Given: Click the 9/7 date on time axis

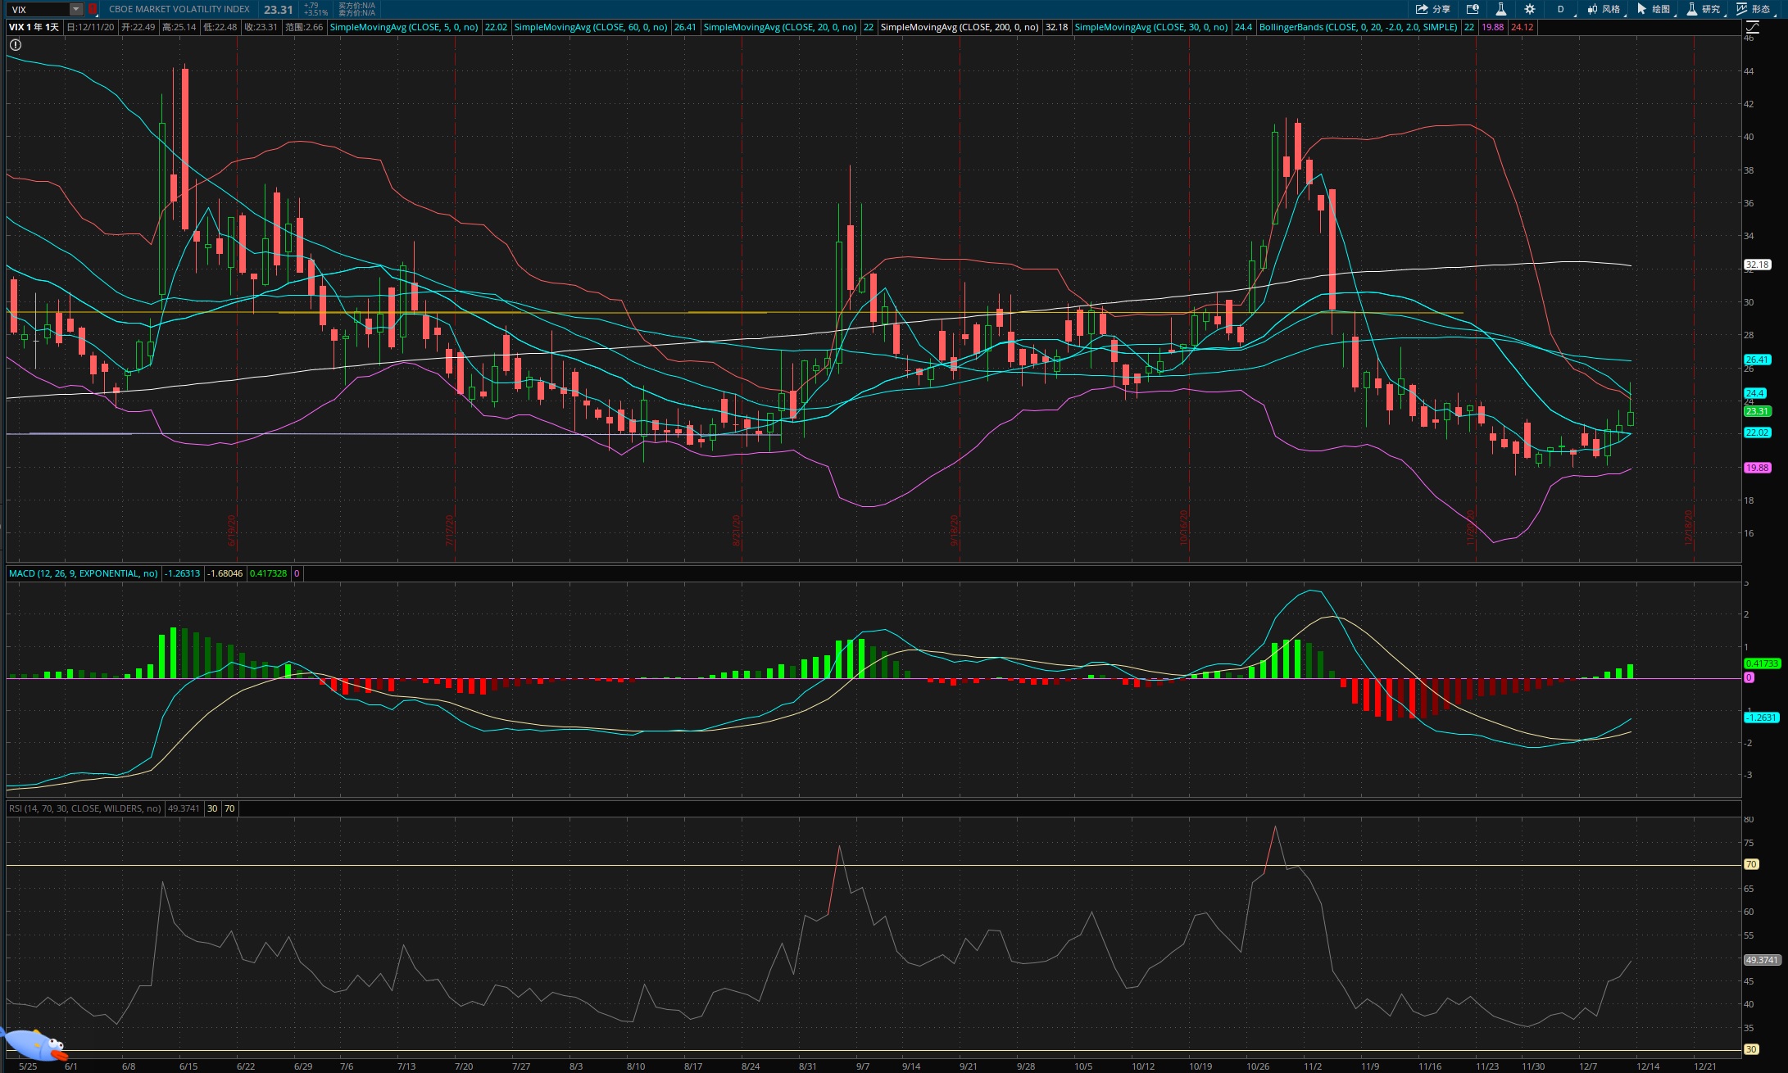Looking at the screenshot, I should (863, 1066).
